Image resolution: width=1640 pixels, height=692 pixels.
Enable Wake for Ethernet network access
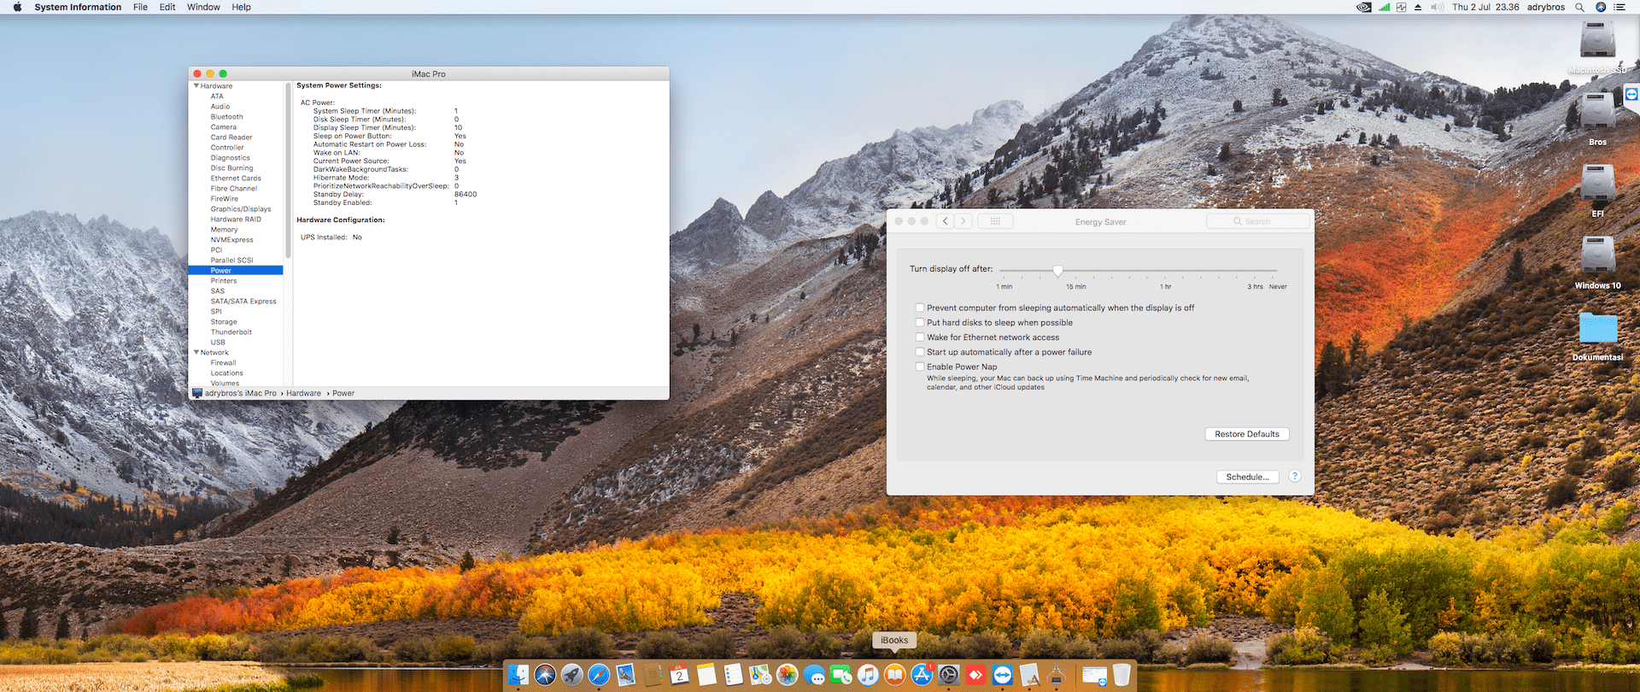click(920, 337)
